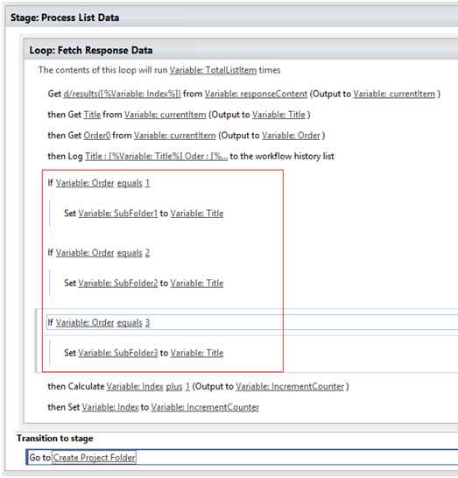
Task: Click 'equals' operator in Order equals 1 condition
Action: (x=130, y=183)
